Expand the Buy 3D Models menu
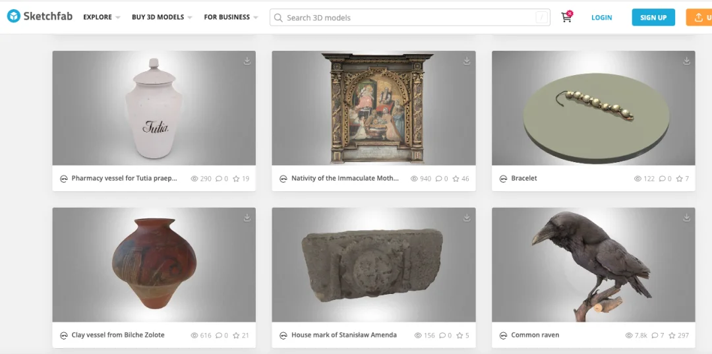Image resolution: width=712 pixels, height=354 pixels. [162, 17]
